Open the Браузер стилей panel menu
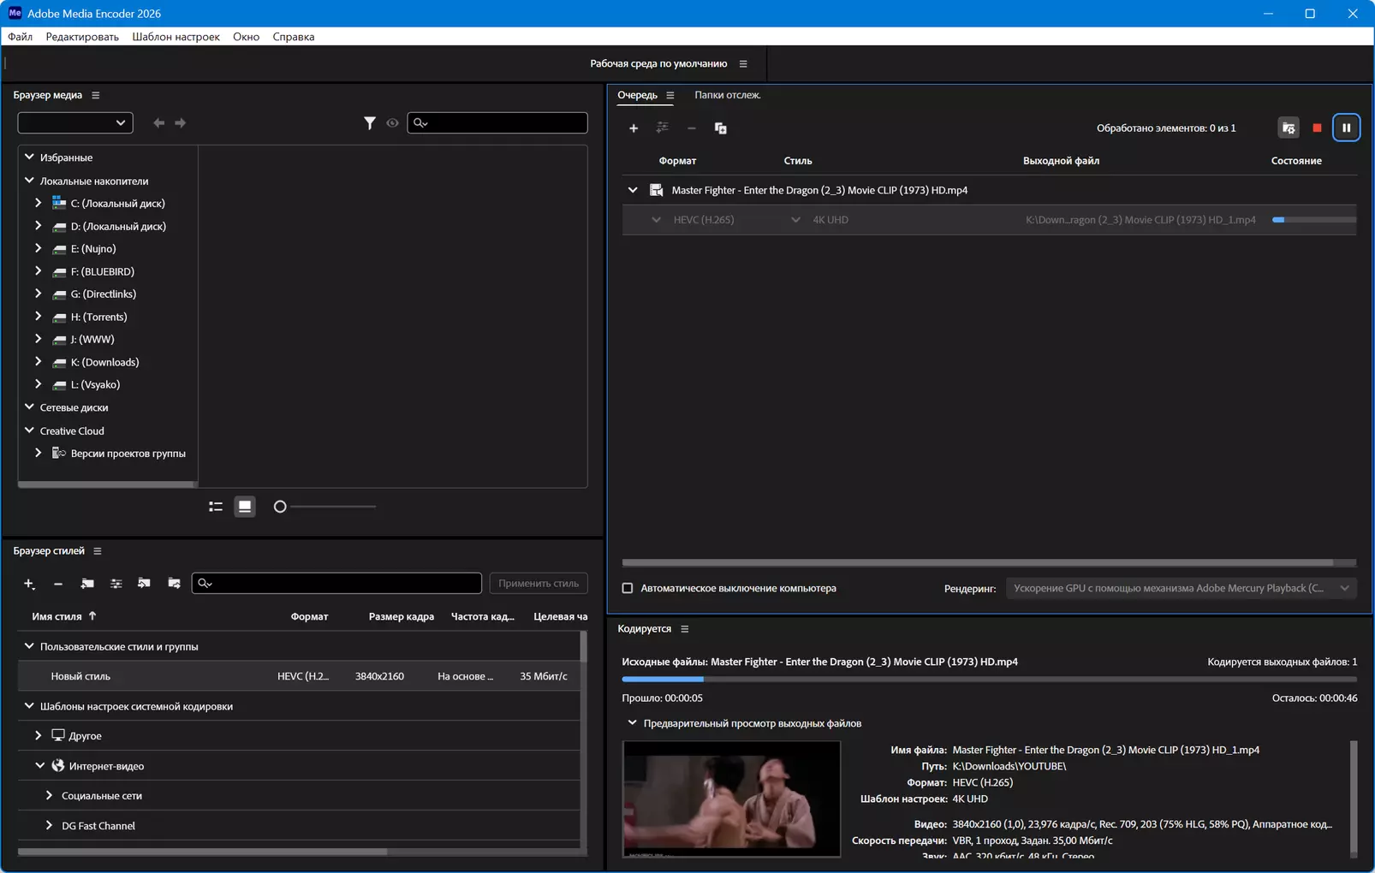This screenshot has height=873, width=1375. point(98,551)
